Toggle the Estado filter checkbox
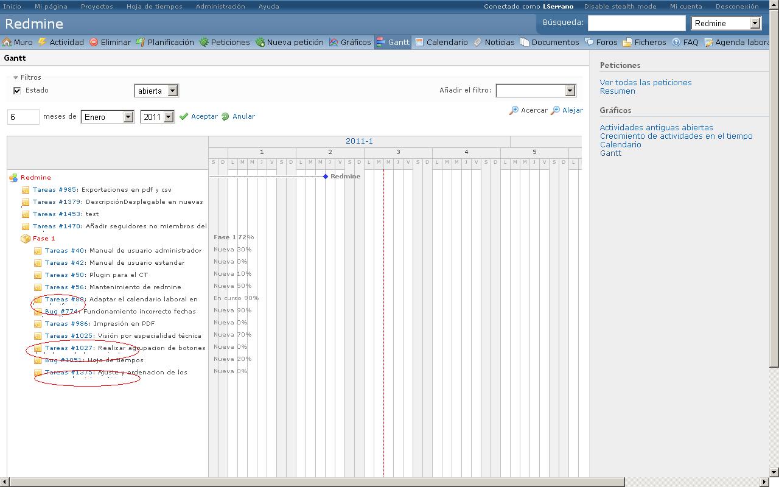 pyautogui.click(x=17, y=91)
